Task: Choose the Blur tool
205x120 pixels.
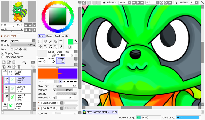Action: 69,54
